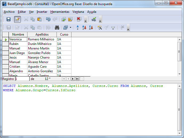Click cell 'Durán Milheirico'
184x138 pixels.
coord(42,44)
